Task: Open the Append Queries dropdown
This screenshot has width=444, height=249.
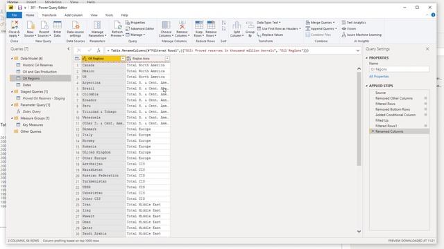Action: coord(321,28)
